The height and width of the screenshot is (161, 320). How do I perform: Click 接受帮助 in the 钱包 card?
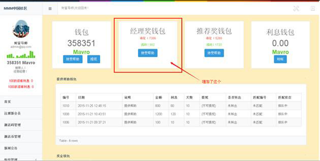73,59
